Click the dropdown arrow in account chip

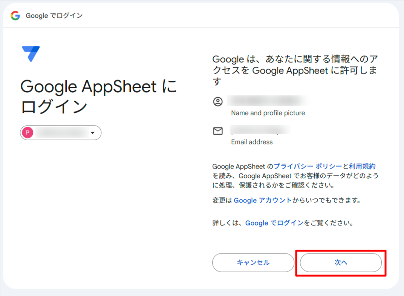[93, 133]
